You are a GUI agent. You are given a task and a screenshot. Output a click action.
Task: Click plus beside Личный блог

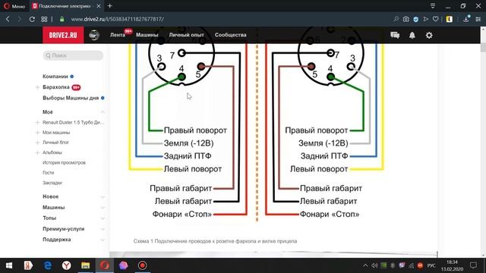[37, 143]
